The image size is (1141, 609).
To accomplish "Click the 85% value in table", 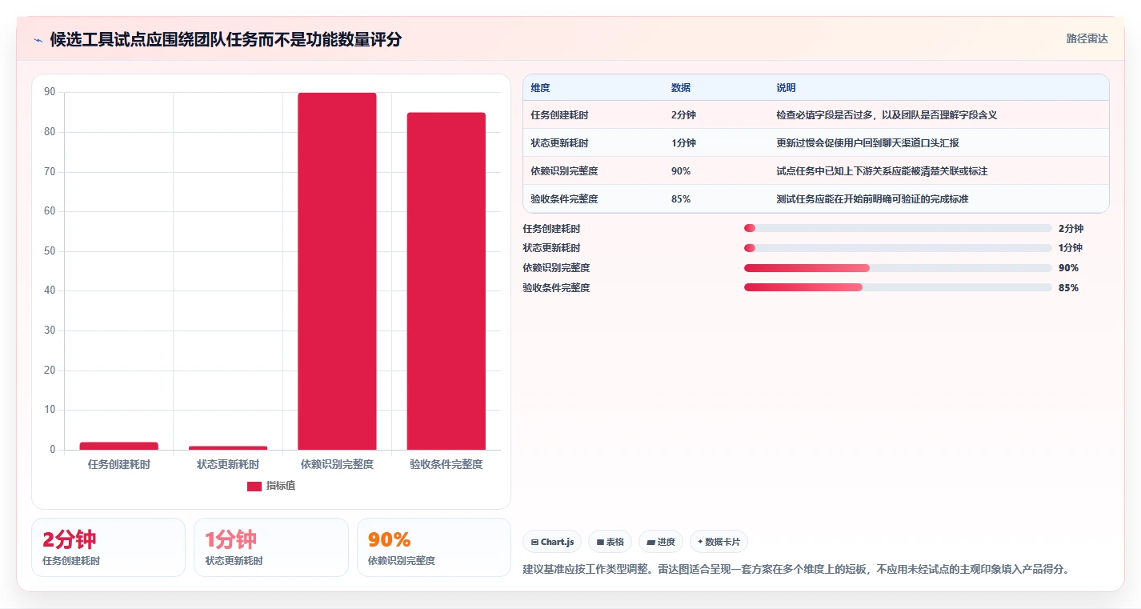I will [x=681, y=199].
